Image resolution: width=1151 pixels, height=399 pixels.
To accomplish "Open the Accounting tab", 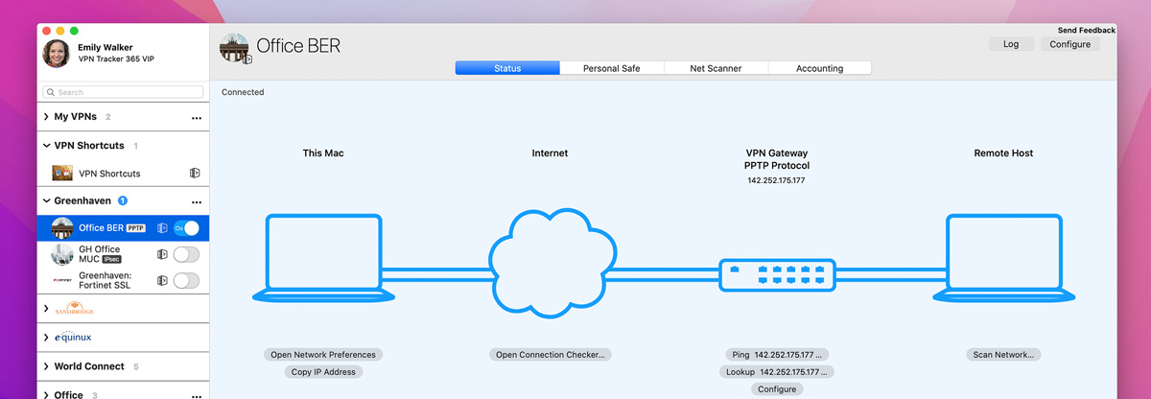I will pyautogui.click(x=819, y=68).
